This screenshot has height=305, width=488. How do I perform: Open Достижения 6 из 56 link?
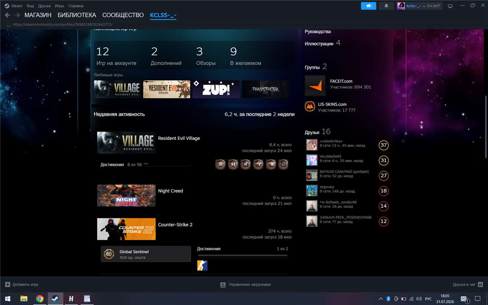(x=121, y=165)
